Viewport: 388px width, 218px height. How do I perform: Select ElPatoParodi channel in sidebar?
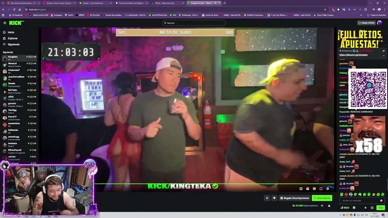pyautogui.click(x=19, y=151)
